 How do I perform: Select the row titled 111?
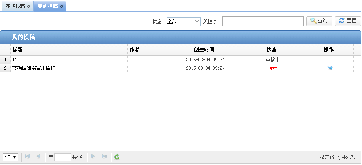69,60
